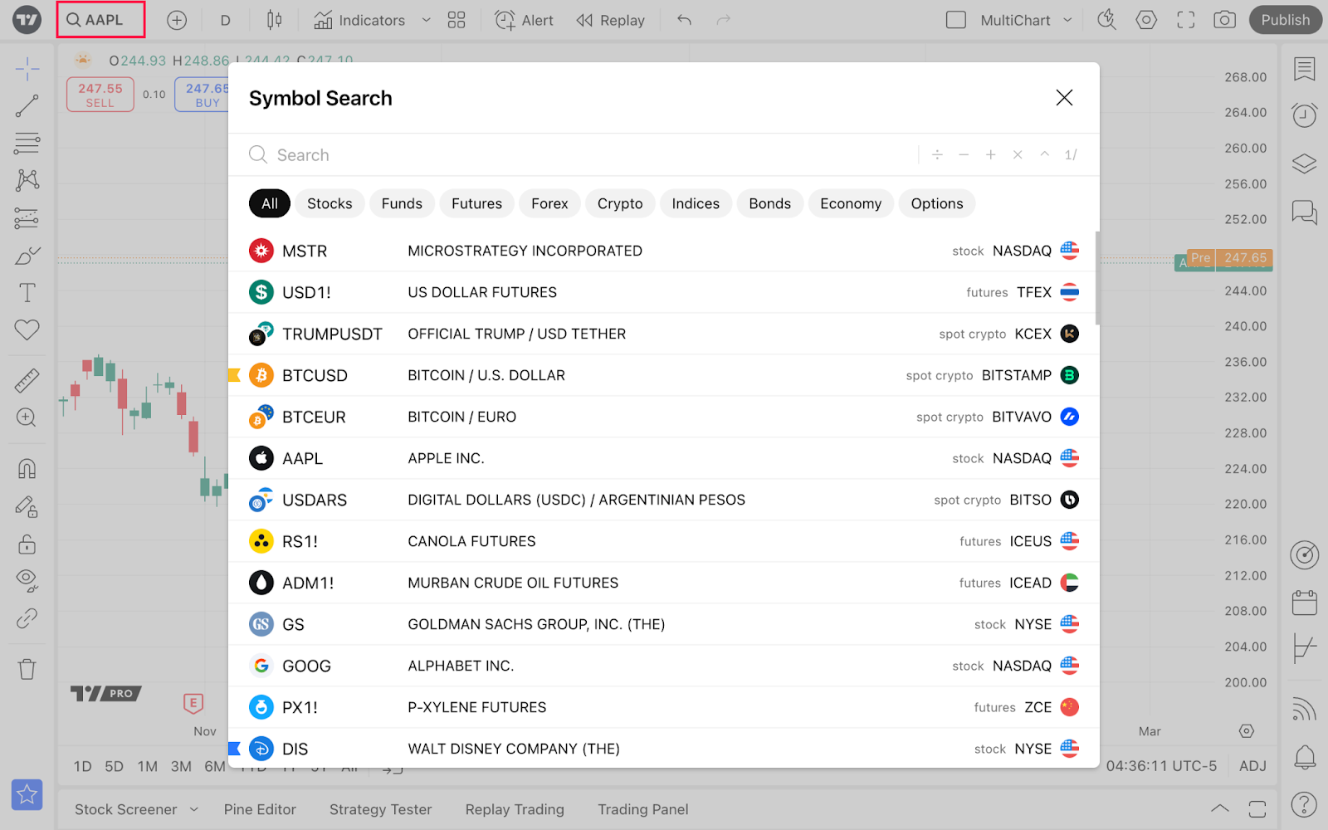Create a new Alert
This screenshot has height=830, width=1328.
click(x=524, y=20)
